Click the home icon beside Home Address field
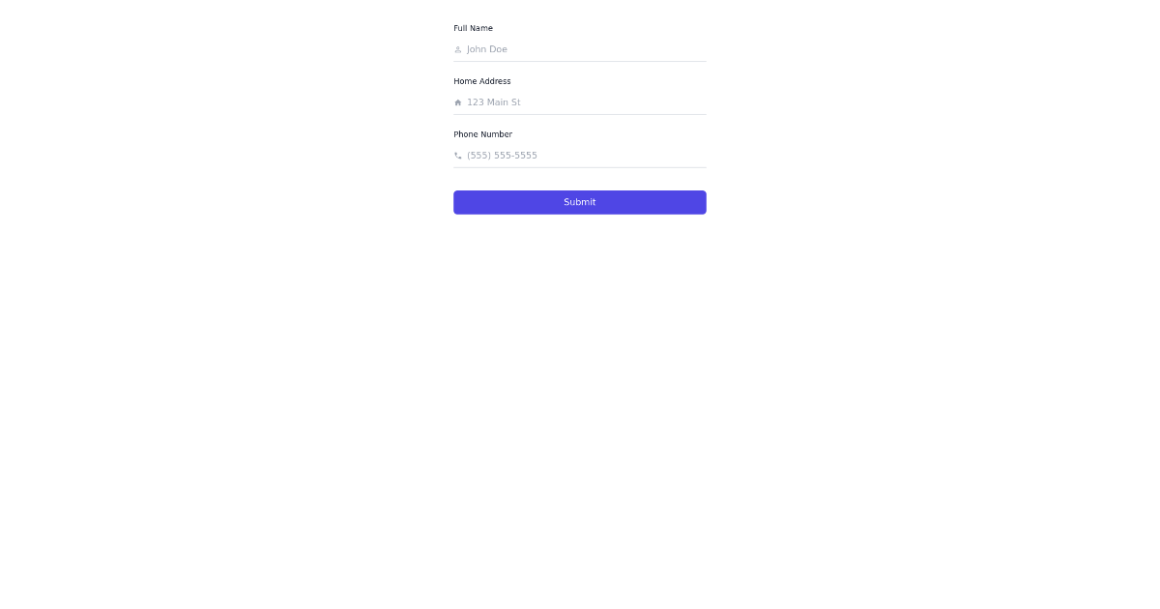1160x609 pixels. click(x=457, y=102)
